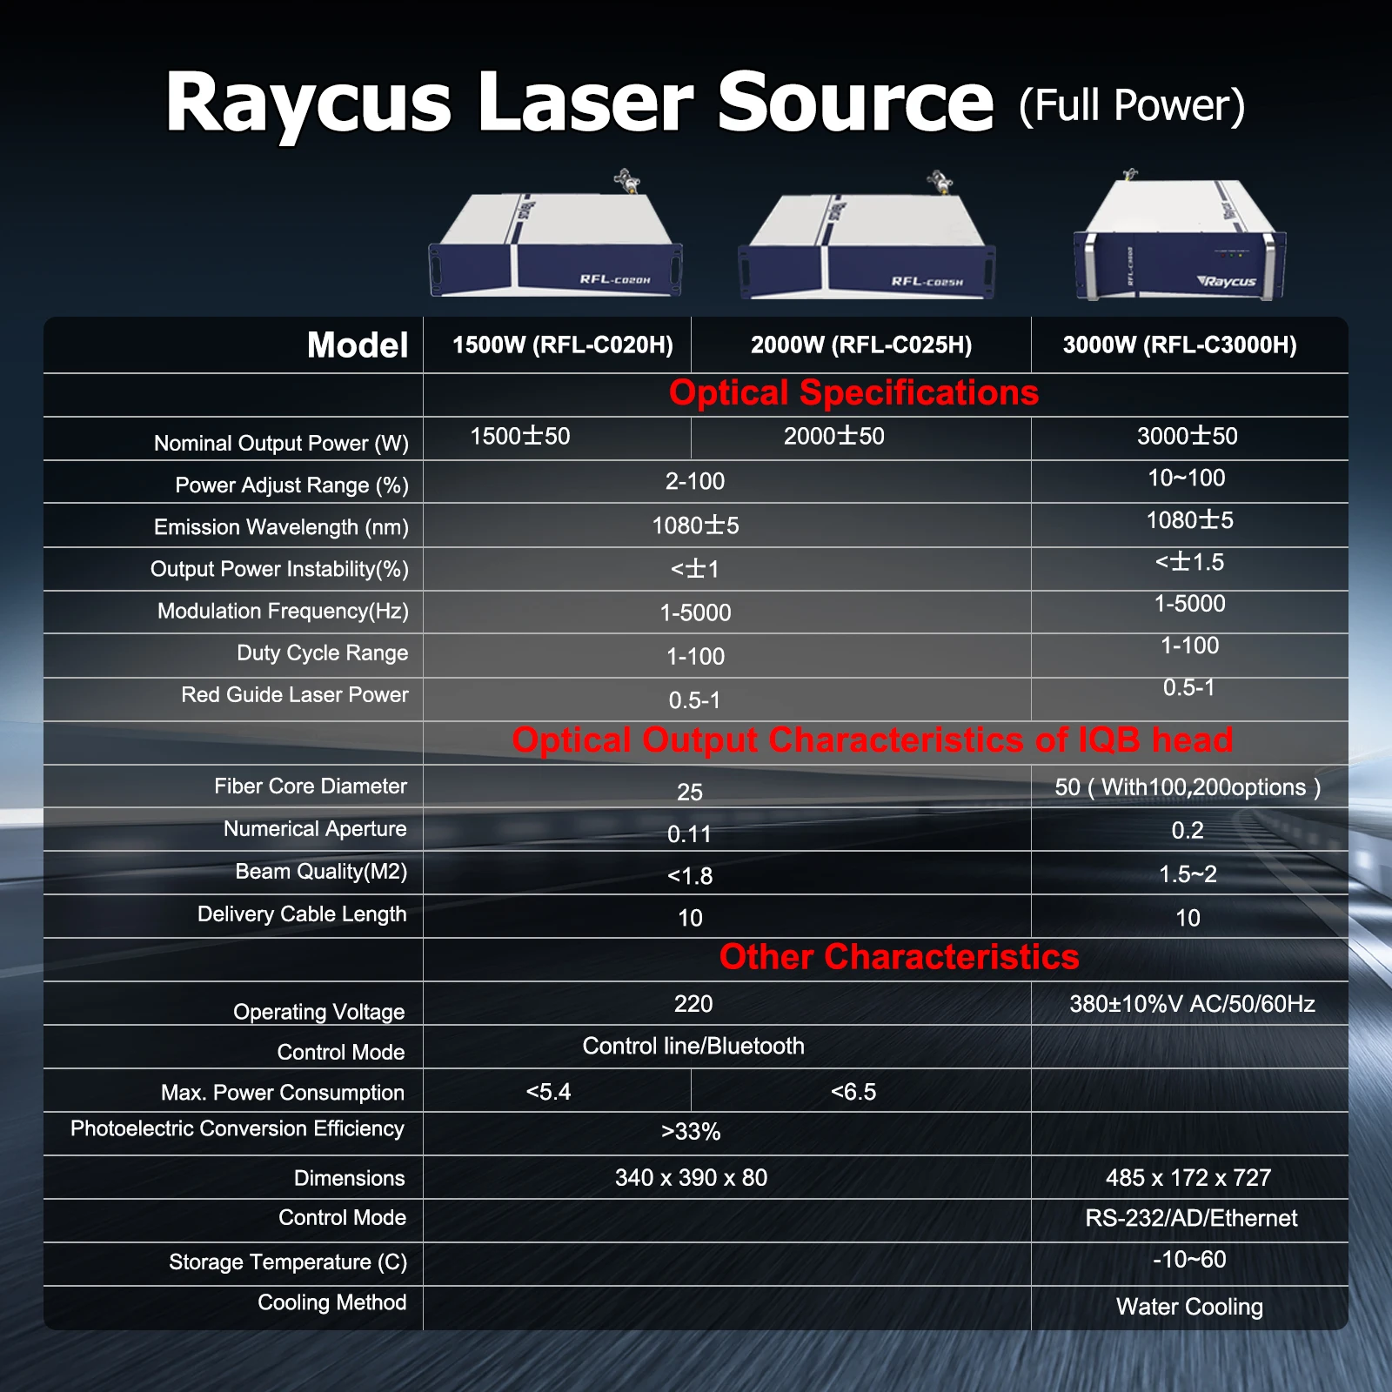Click the RFL-C020H laser source image
Viewport: 1392px width, 1392px height.
tap(555, 235)
